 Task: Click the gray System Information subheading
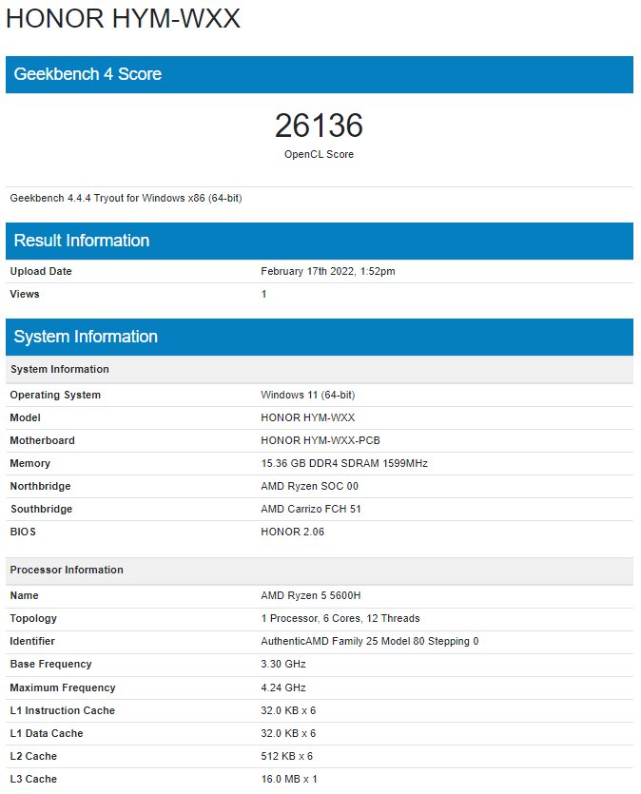pyautogui.click(x=319, y=369)
